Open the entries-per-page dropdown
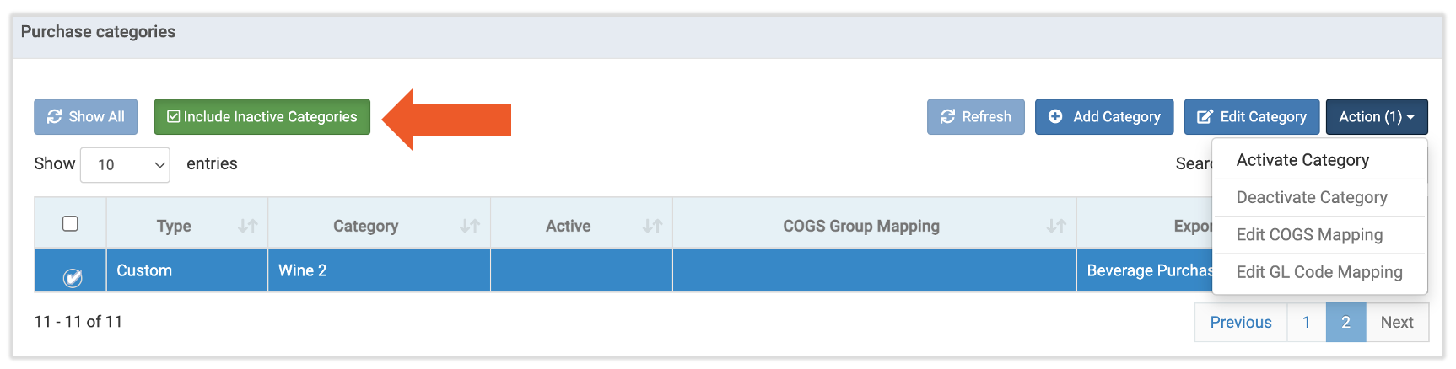This screenshot has height=369, width=1456. [125, 165]
